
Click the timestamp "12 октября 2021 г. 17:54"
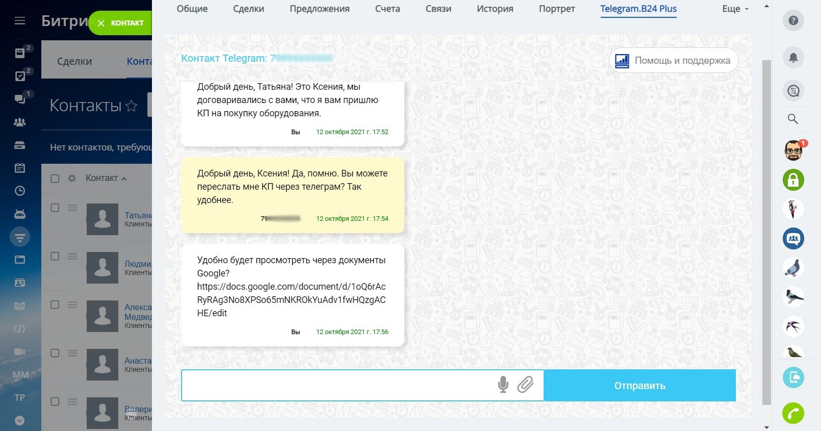click(x=352, y=219)
